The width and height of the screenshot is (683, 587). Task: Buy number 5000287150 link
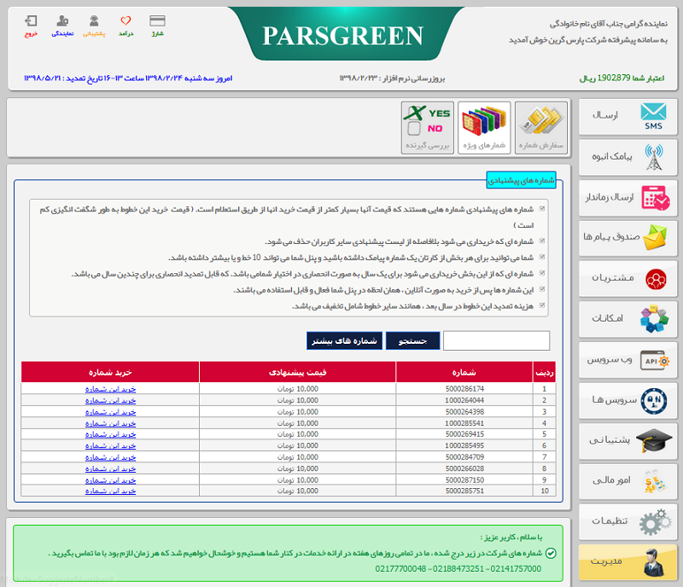pos(111,479)
